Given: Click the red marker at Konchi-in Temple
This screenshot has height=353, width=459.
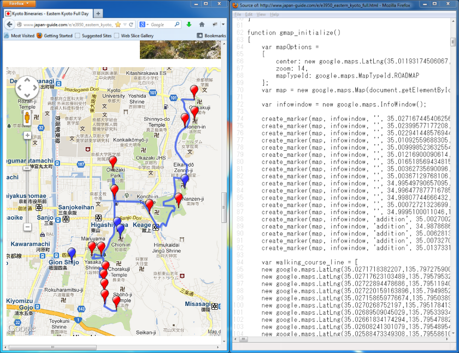Looking at the screenshot, I should click(149, 206).
